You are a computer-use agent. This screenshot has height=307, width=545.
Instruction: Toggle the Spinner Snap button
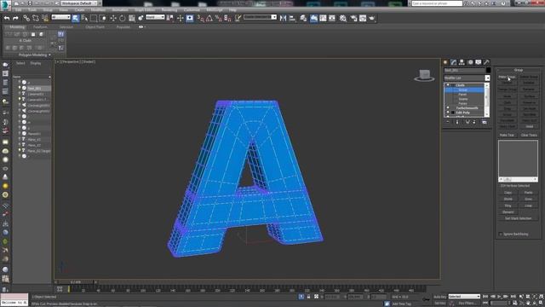(227, 18)
